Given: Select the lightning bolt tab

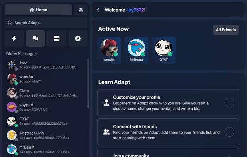Looking at the screenshot, I should coord(14,39).
